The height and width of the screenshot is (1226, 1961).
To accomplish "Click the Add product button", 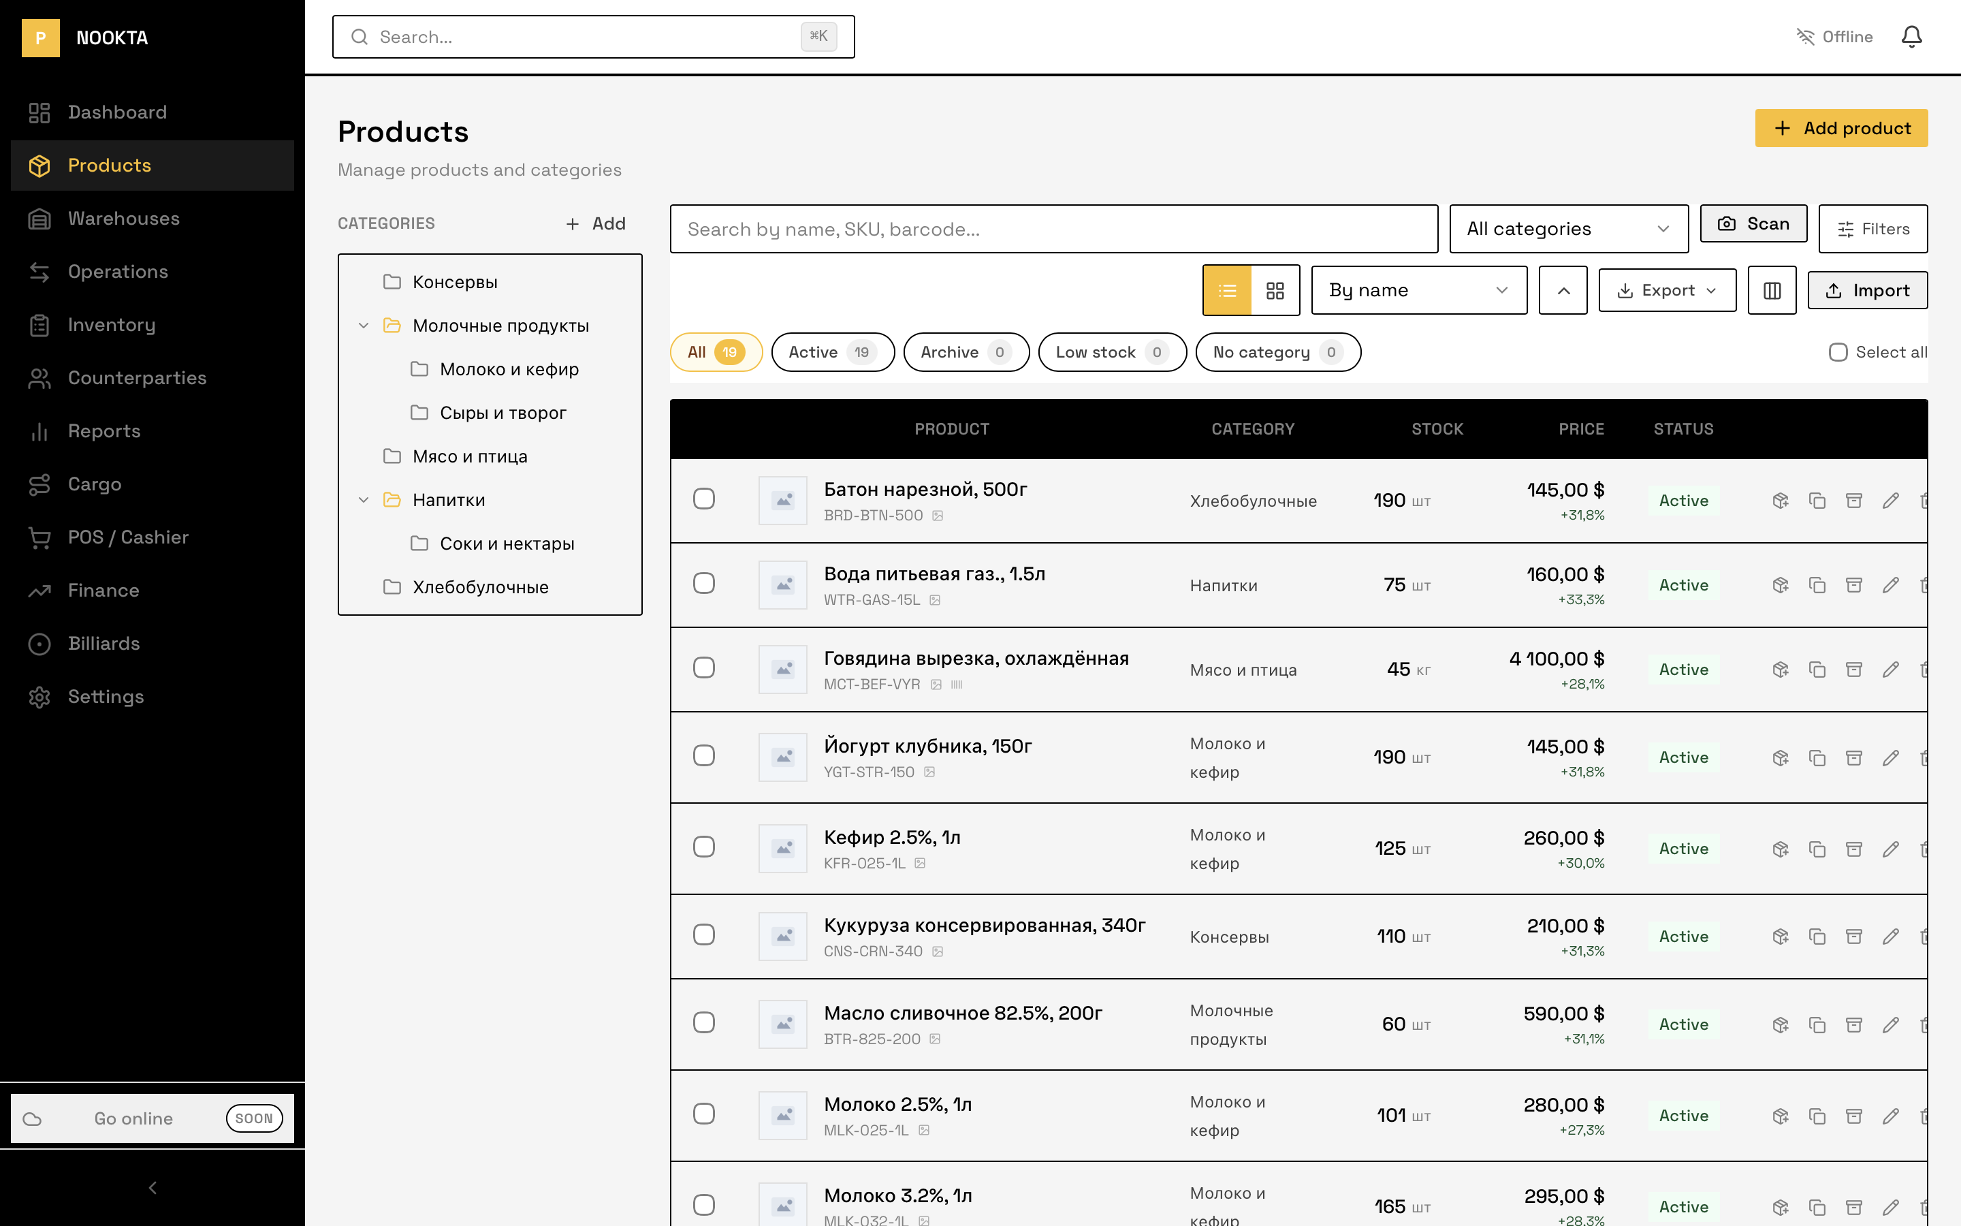I will (1841, 128).
